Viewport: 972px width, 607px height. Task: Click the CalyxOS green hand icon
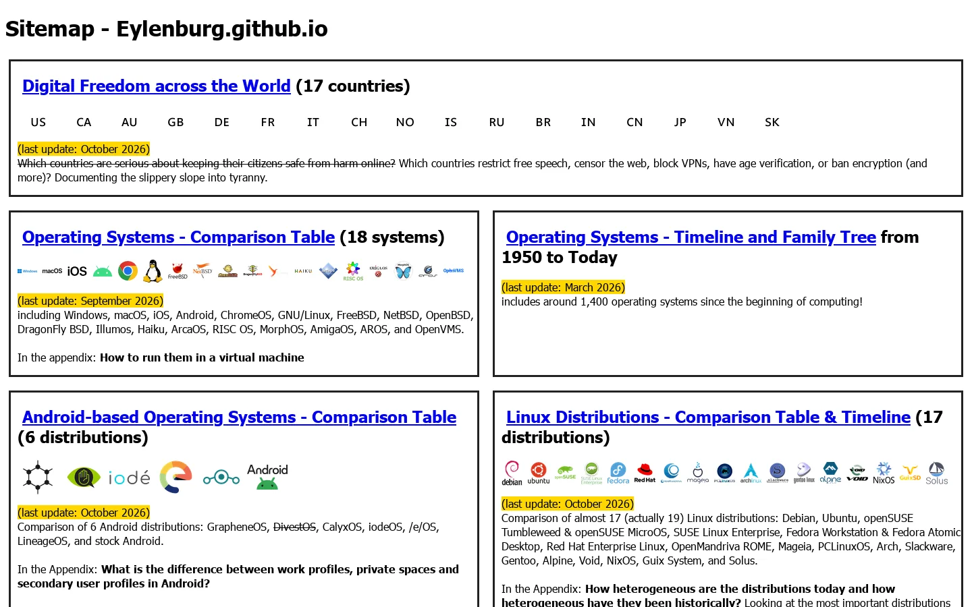click(x=84, y=478)
